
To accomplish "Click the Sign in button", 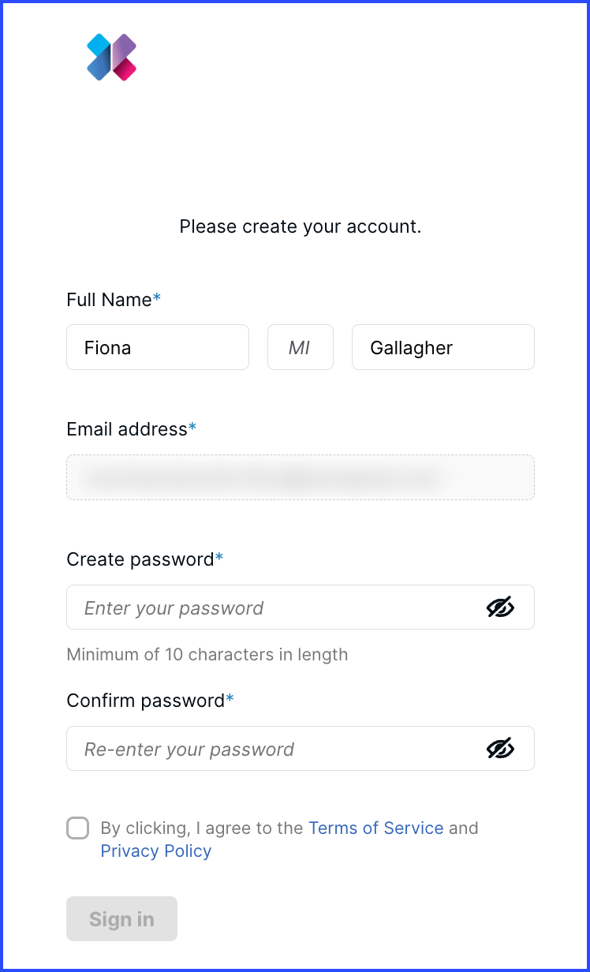I will (121, 919).
